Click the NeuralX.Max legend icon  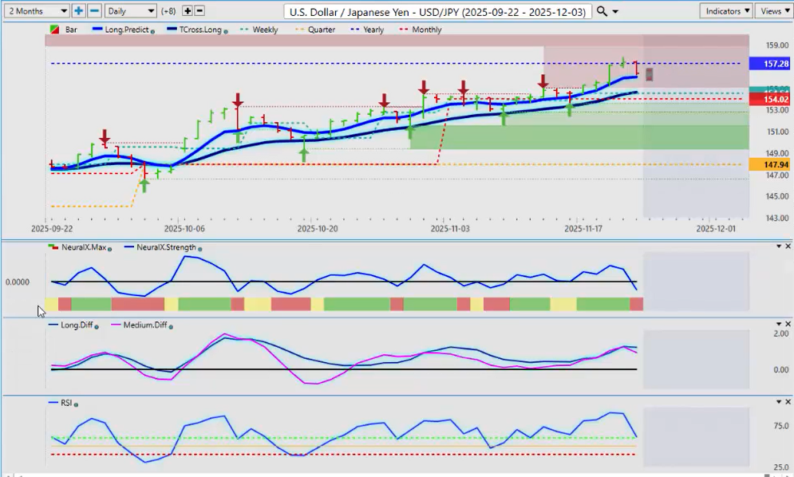pos(53,248)
